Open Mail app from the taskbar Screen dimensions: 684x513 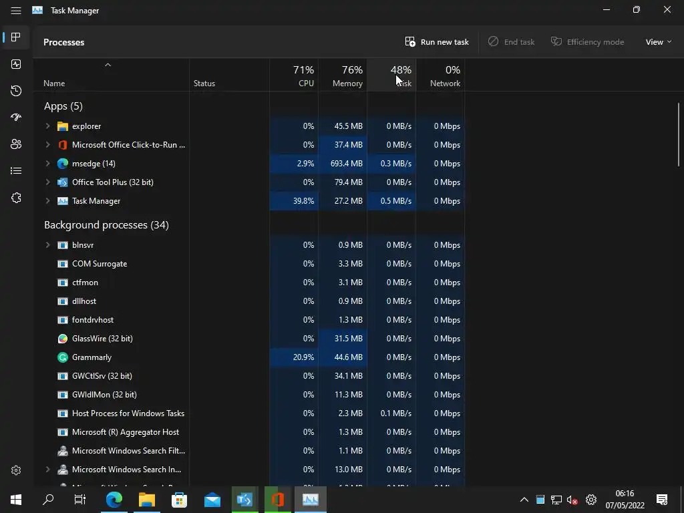212,500
